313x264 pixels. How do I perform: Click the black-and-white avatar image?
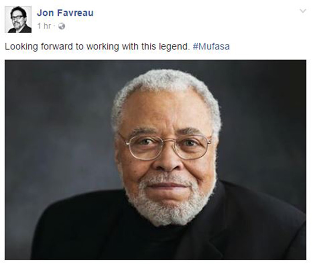point(18,19)
